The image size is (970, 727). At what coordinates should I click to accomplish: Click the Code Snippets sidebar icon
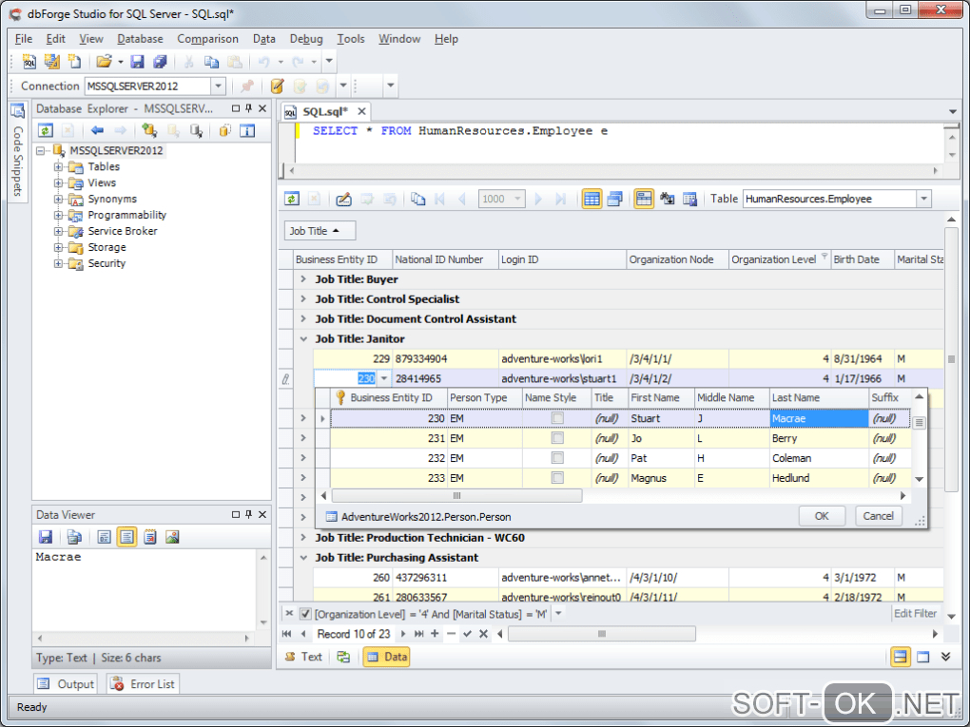[17, 111]
